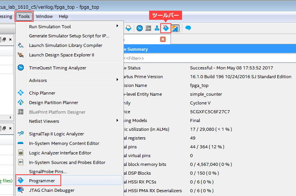The height and width of the screenshot is (196, 296).
Task: Close the report tab with the orange X
Action: [163, 39]
